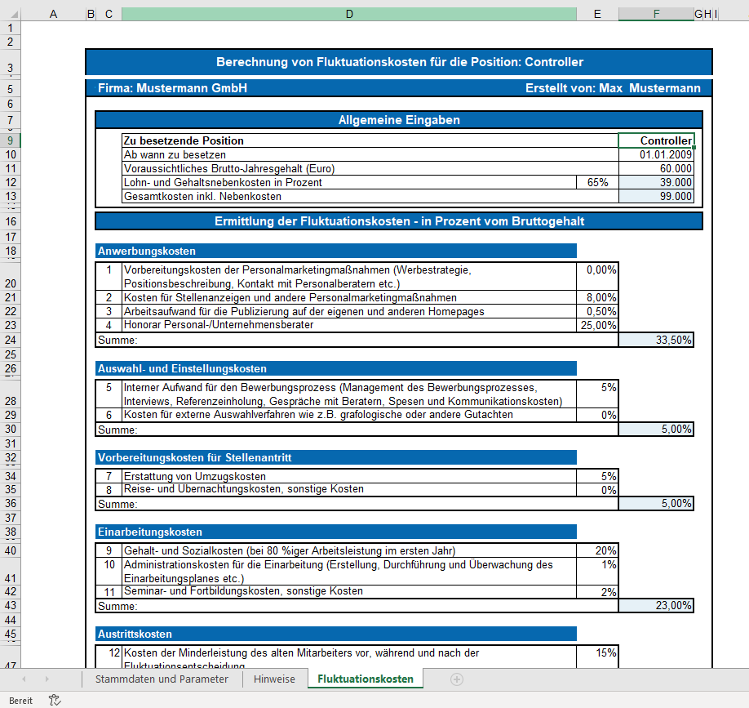Click 'Vorbereitungskosten für Stellenantritt' header

point(336,457)
